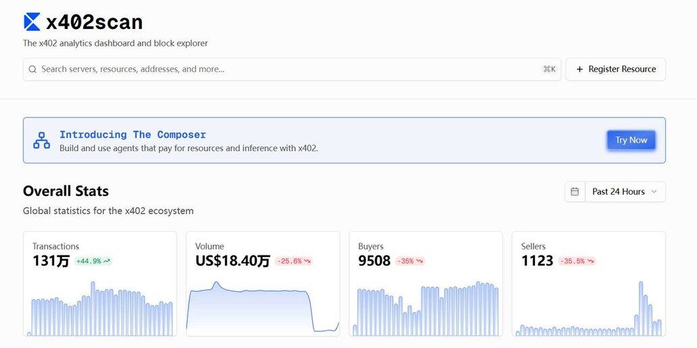Click the x402scan site title
This screenshot has width=697, height=348.
[x=95, y=22]
